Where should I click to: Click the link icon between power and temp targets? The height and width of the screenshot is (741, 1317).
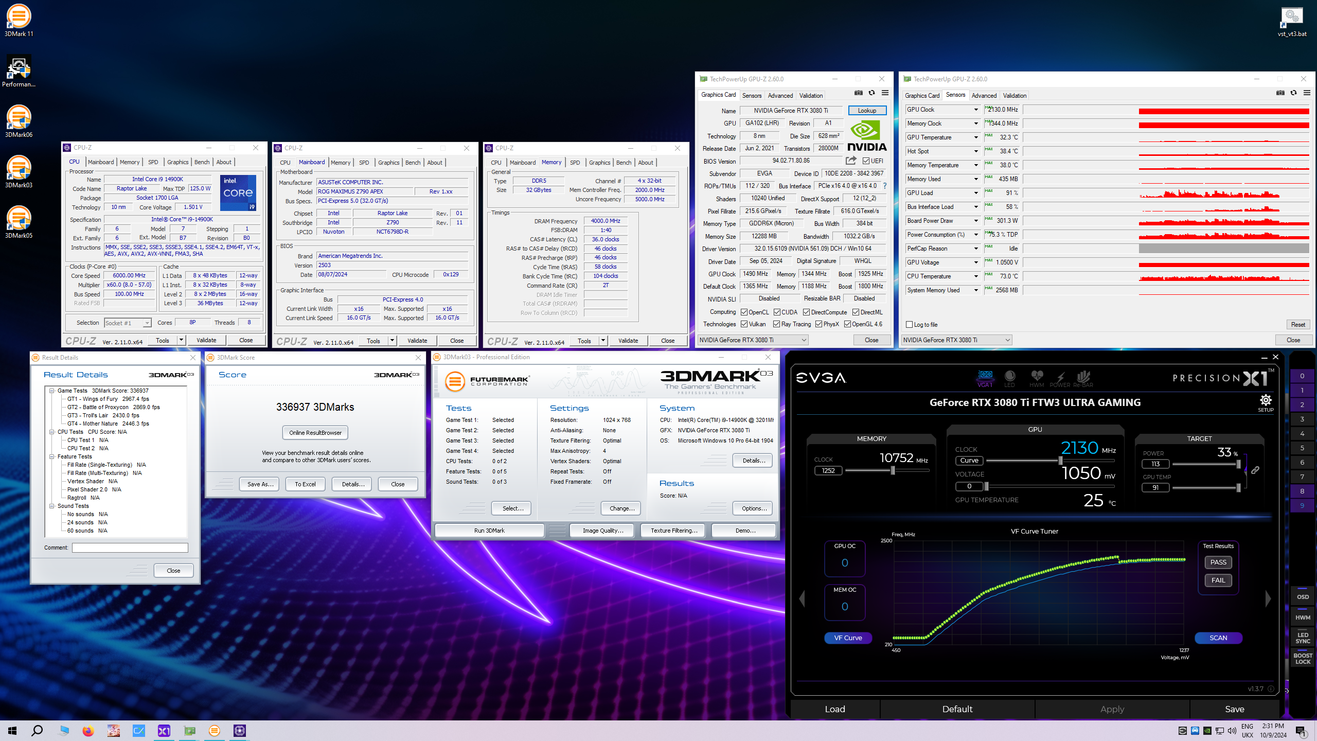click(x=1255, y=470)
